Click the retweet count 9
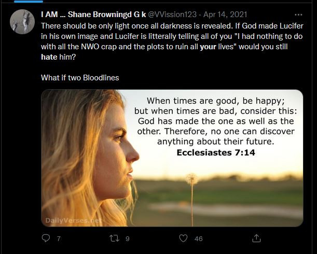This screenshot has height=254, width=317. pyautogui.click(x=128, y=239)
